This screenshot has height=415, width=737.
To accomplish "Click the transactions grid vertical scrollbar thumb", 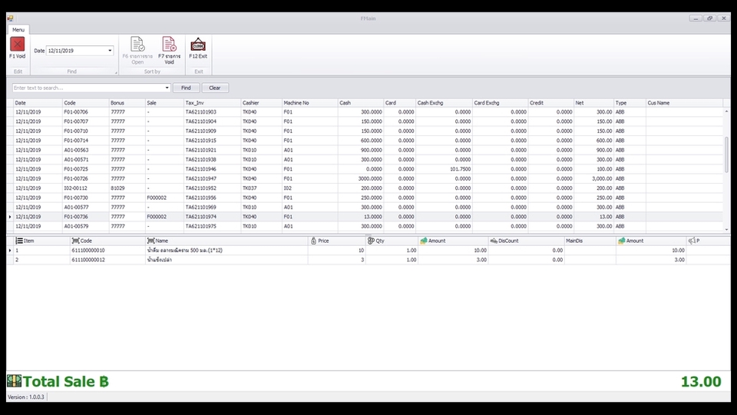I will coord(727,154).
